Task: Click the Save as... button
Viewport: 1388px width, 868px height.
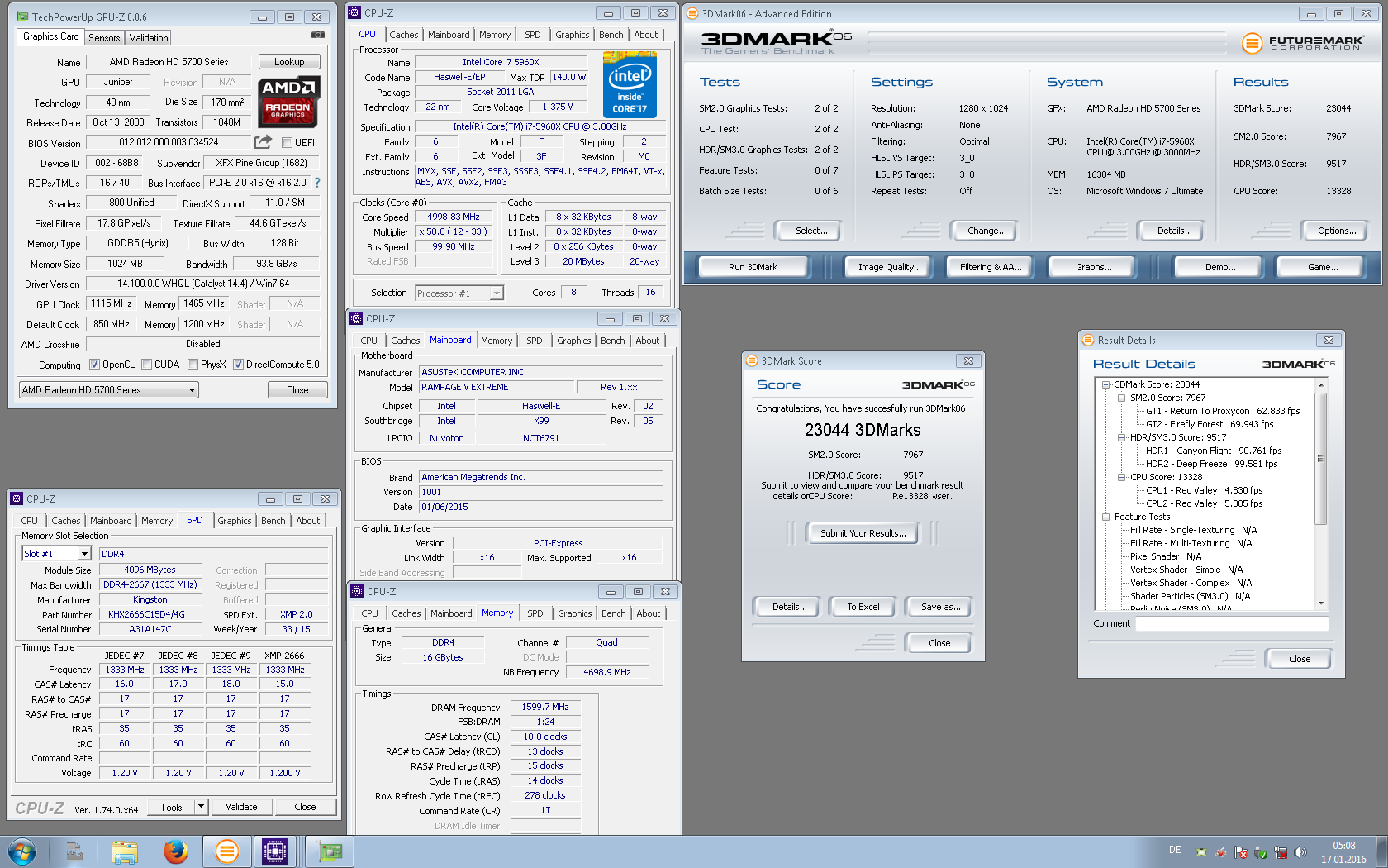Action: point(941,607)
